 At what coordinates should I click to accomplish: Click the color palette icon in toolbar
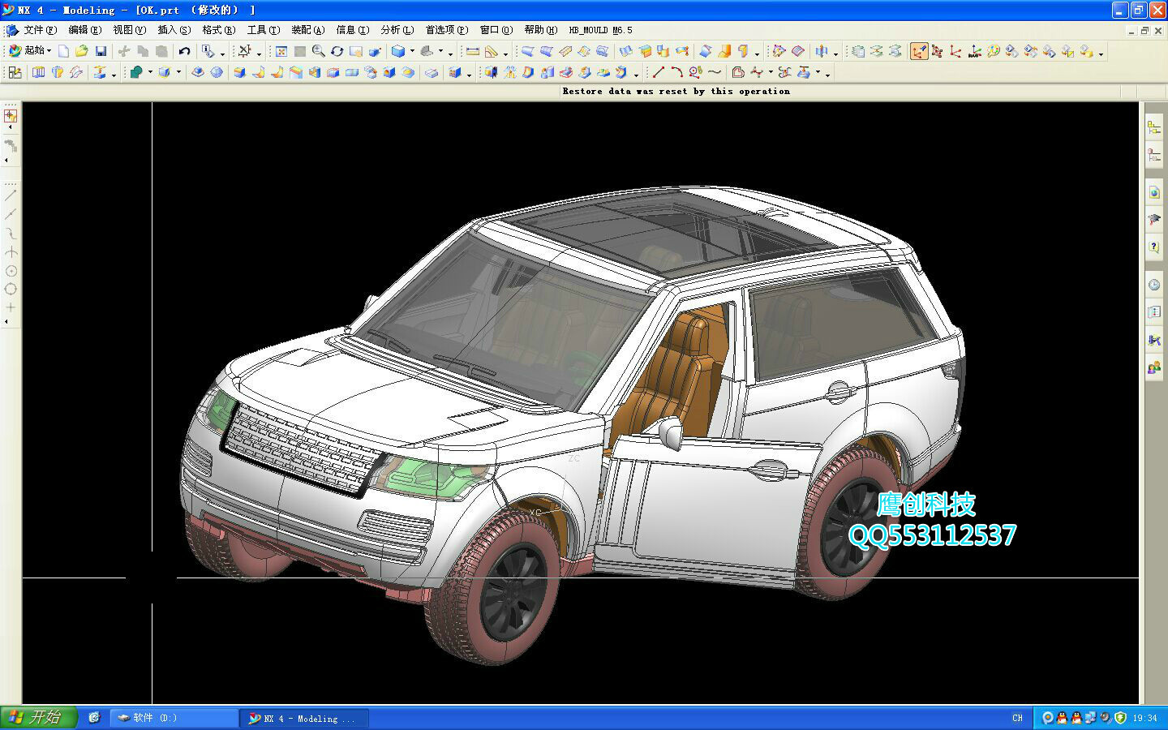[x=994, y=51]
